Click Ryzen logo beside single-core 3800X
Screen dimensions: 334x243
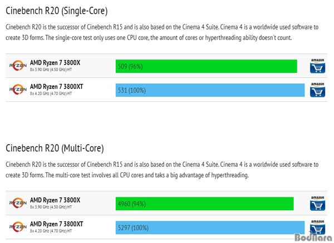coord(18,66)
